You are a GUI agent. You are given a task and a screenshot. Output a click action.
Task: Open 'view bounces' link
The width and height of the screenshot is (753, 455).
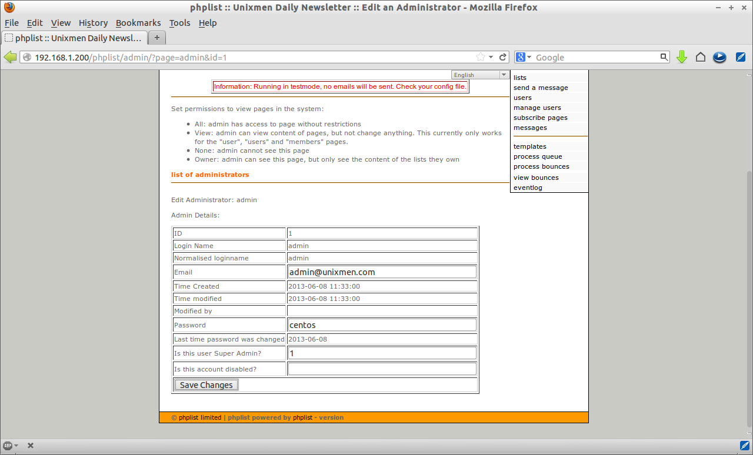tap(536, 178)
